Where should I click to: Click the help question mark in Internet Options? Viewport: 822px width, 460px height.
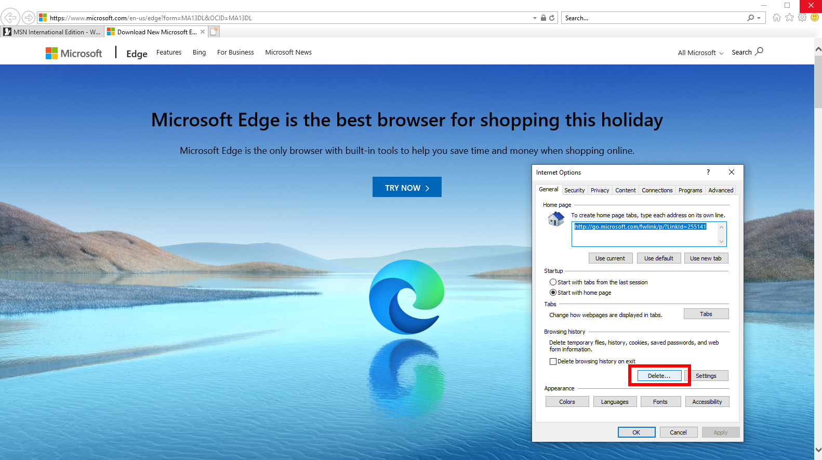coord(708,172)
